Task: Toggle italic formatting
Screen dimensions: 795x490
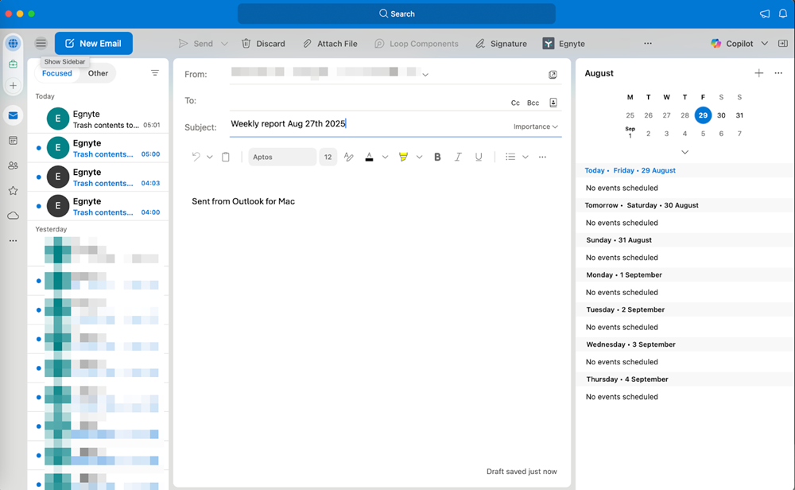Action: point(458,157)
